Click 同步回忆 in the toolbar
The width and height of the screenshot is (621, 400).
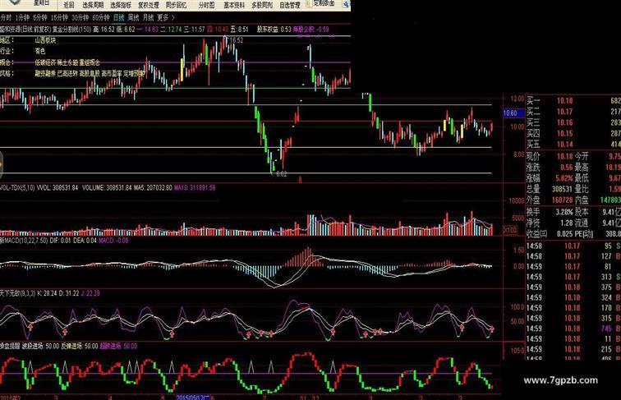[177, 5]
